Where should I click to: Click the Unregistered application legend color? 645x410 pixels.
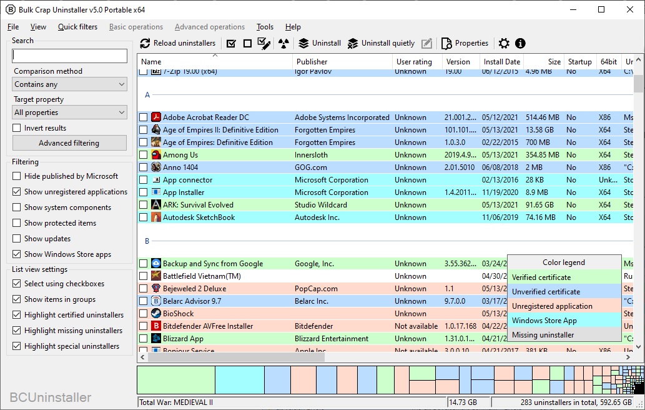[x=564, y=306]
